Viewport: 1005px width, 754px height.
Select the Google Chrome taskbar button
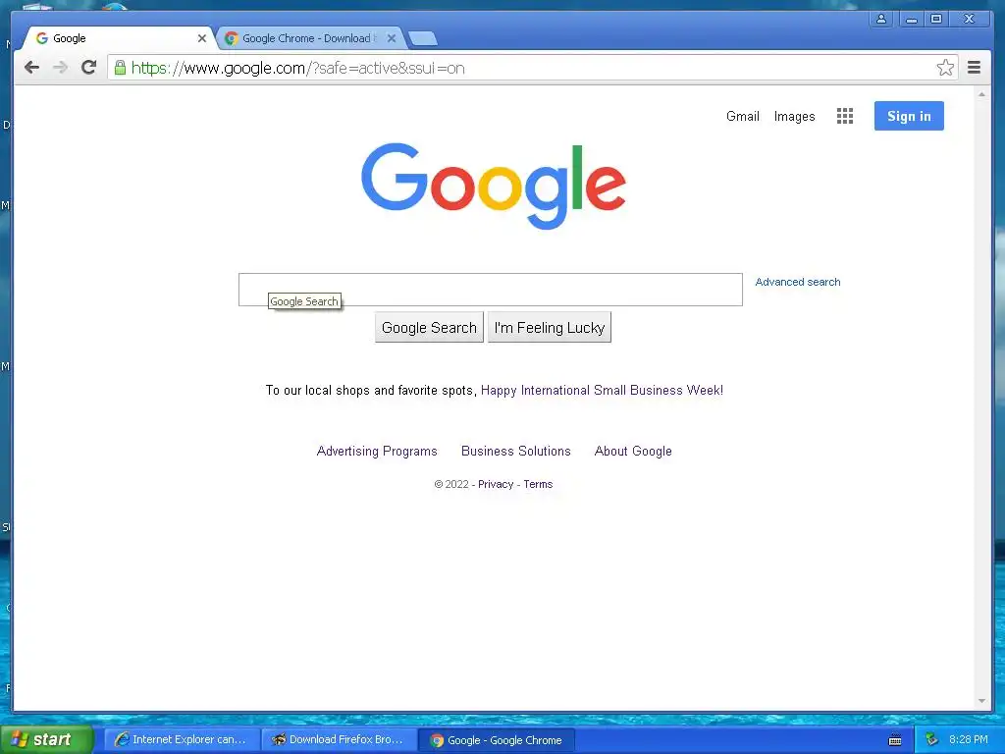coord(497,740)
